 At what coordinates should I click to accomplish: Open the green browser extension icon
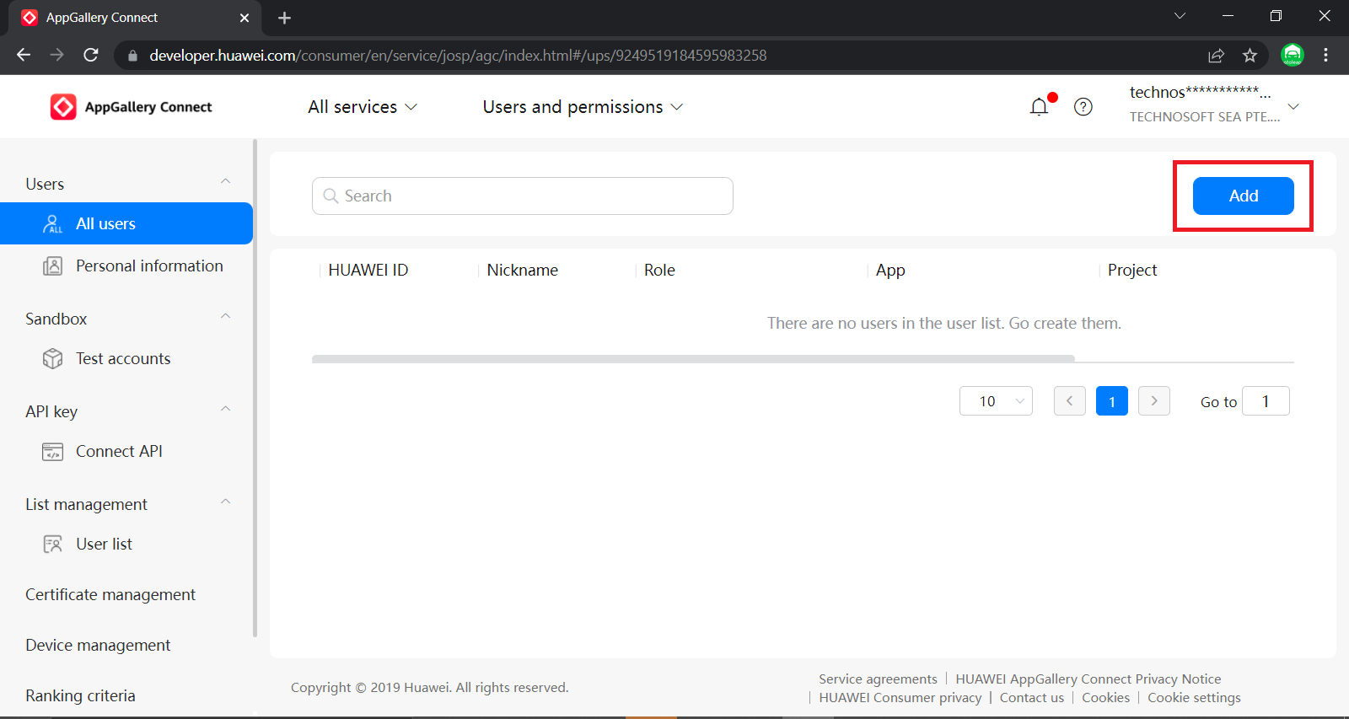(1292, 55)
